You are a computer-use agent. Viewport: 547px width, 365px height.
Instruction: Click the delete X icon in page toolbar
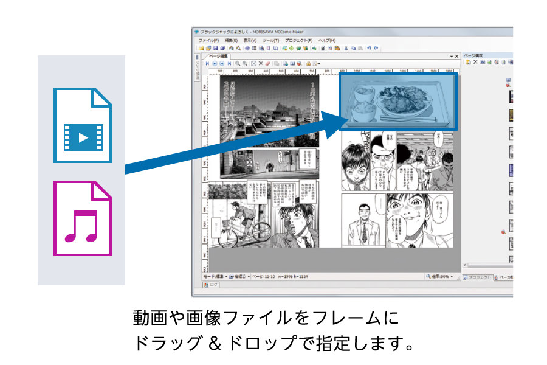coord(261,63)
